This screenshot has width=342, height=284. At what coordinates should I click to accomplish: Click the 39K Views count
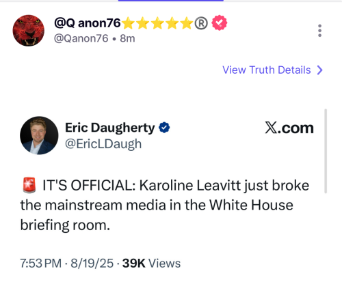click(x=151, y=264)
